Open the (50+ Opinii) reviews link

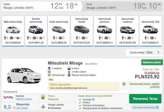pos(22,108)
